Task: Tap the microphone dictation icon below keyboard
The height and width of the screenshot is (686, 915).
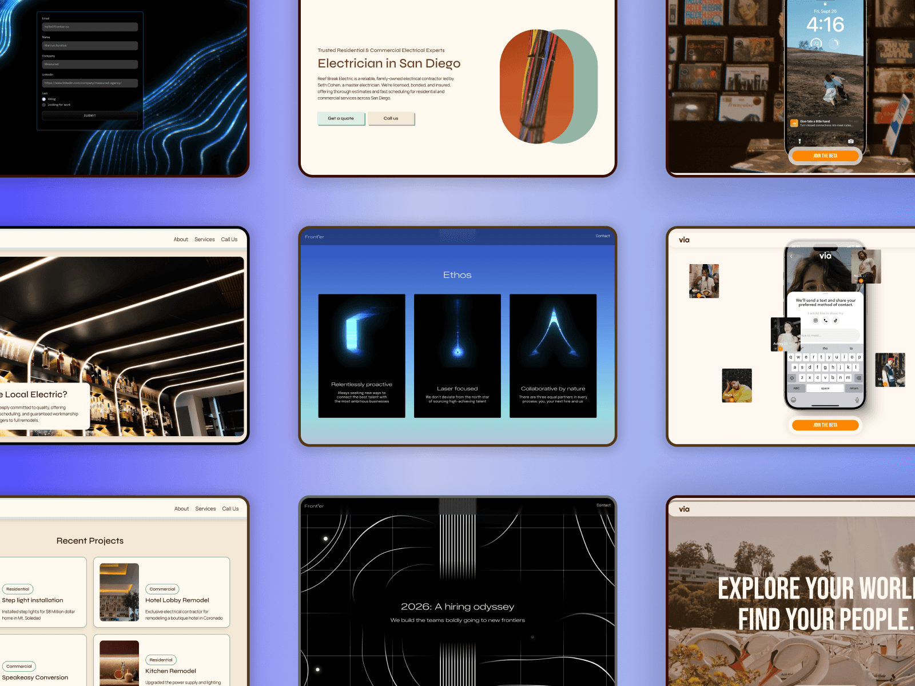Action: 857,400
